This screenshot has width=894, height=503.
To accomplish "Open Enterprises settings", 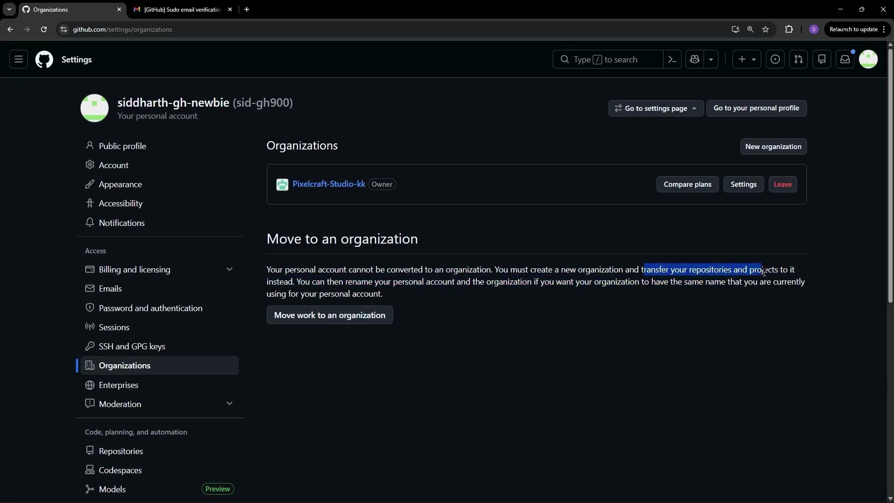I will [x=160, y=385].
